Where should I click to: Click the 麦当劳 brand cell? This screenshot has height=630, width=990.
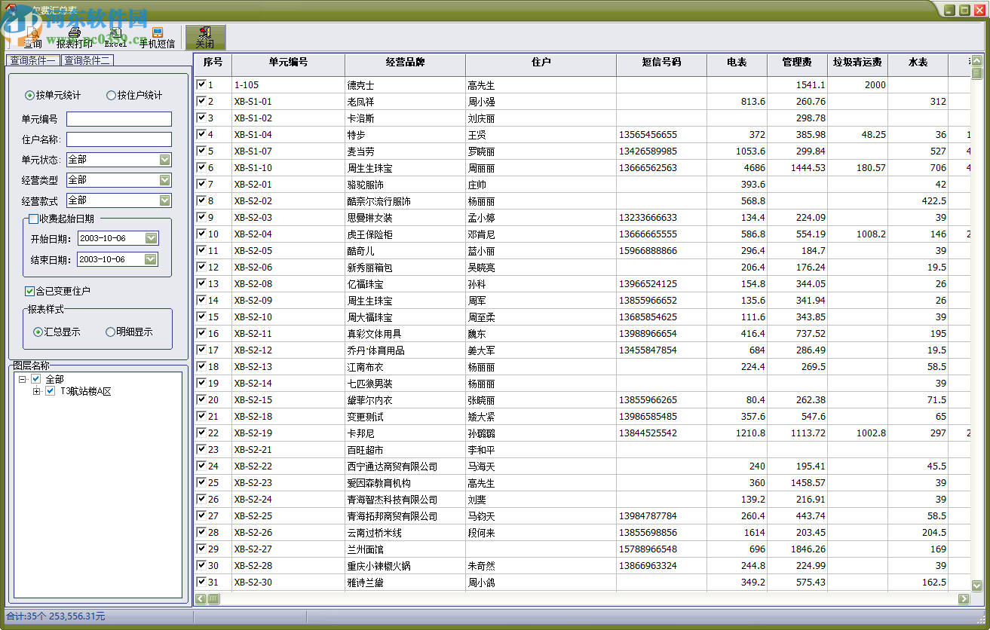[406, 151]
